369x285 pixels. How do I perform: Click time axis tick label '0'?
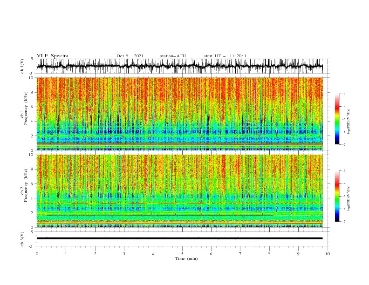(37, 254)
